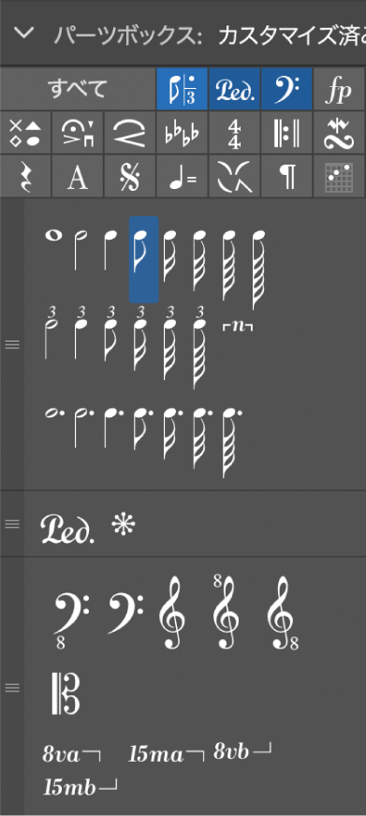366x816 pixels.
Task: Enable the 4/4 time signature category
Action: (x=234, y=132)
